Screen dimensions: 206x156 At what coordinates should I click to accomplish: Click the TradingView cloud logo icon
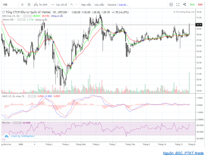6,136
